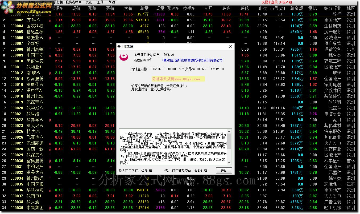This screenshot has height=214, width=360.
Task: Click the R margin marker beside 国药一致
Action: coord(50,149)
